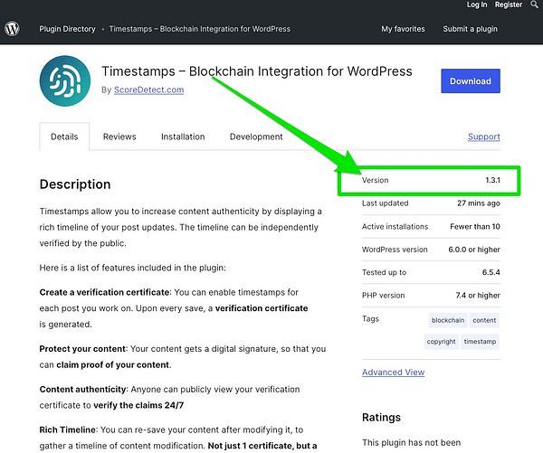Viewport: 543px width, 453px height.
Task: Click the Description heading
Action: tap(75, 184)
